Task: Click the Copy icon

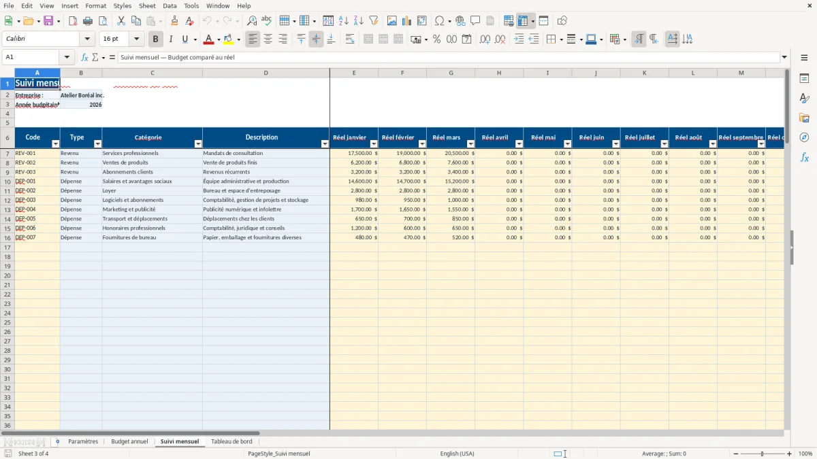Action: [136, 21]
